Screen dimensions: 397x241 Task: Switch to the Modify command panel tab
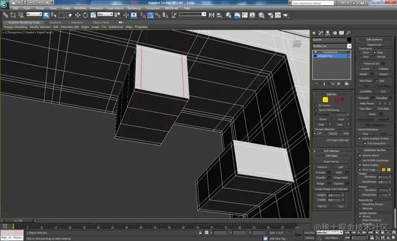point(321,33)
